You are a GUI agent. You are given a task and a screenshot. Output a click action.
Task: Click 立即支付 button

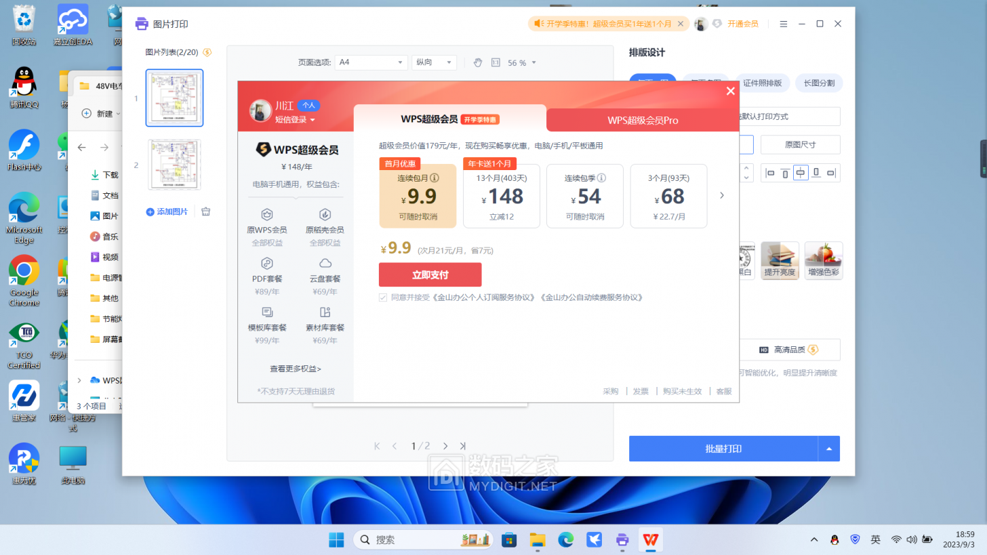click(430, 274)
